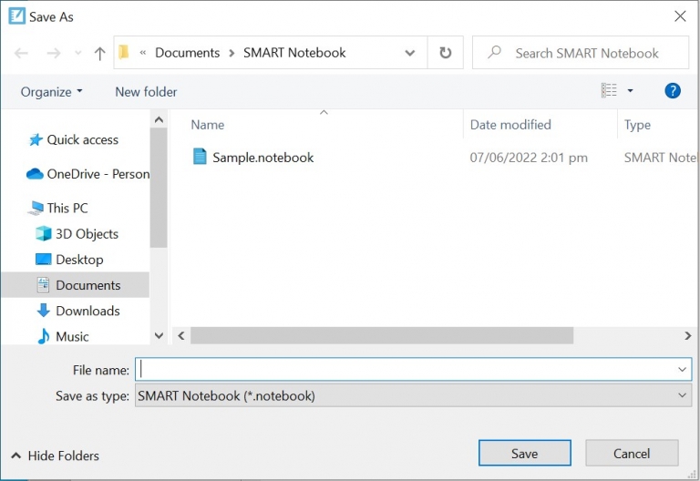Image resolution: width=700 pixels, height=481 pixels.
Task: Click the address bar path overflow chevrons
Action: click(143, 53)
